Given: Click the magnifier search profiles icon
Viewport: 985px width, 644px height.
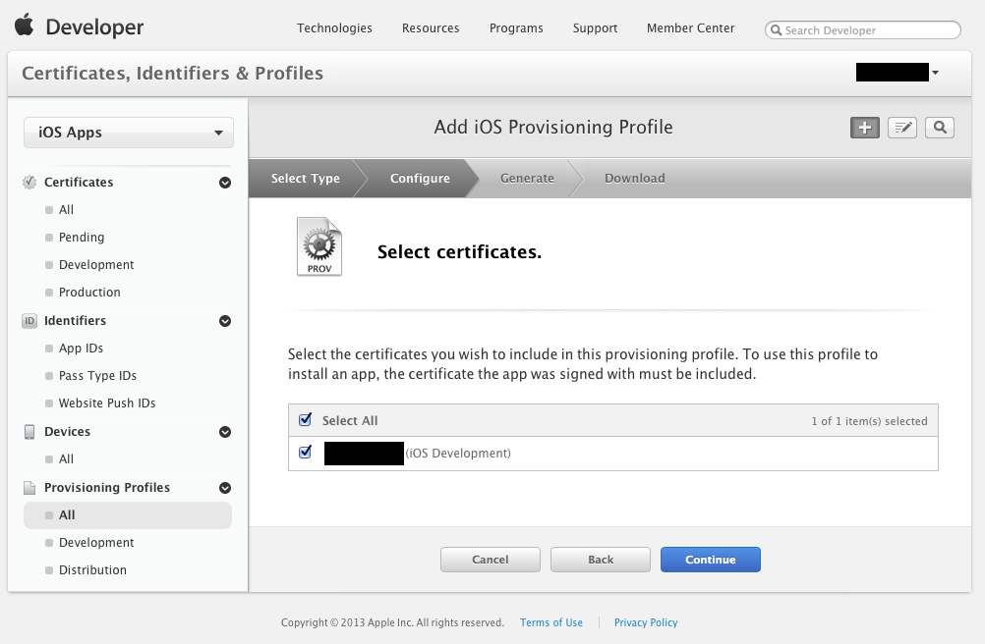Looking at the screenshot, I should 940,128.
